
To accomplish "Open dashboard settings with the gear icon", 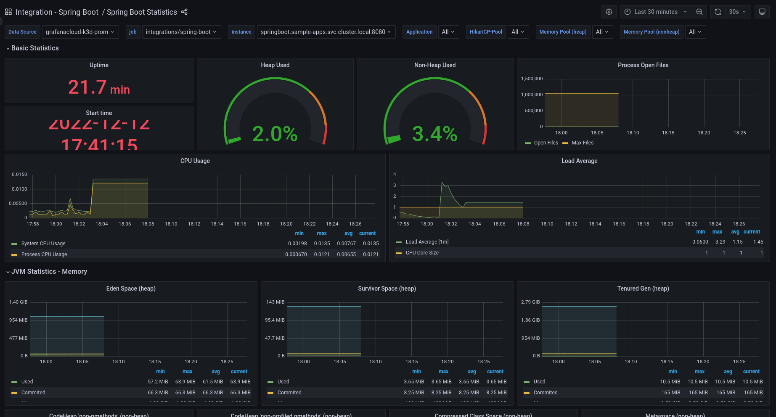I will [x=609, y=11].
